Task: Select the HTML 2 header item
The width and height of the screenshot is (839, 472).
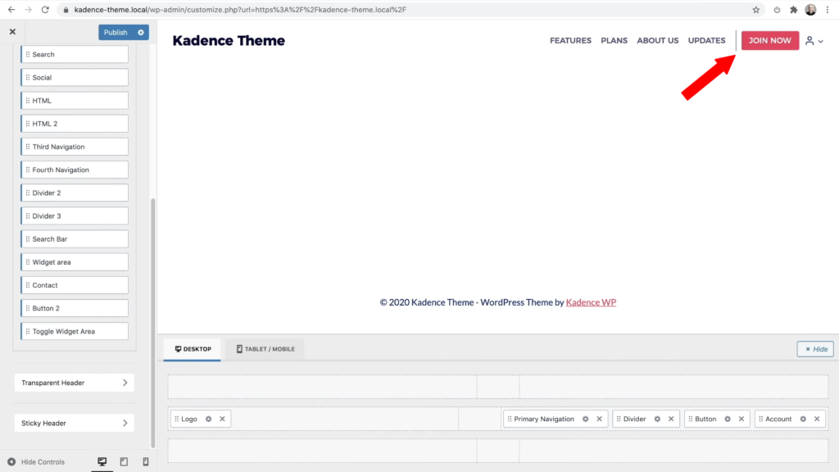Action: tap(75, 124)
